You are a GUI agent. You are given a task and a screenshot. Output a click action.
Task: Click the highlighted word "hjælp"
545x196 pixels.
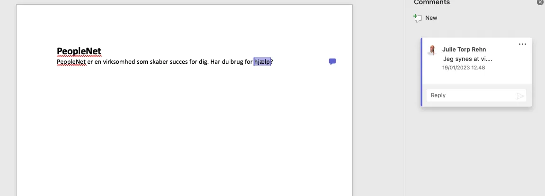tap(262, 62)
